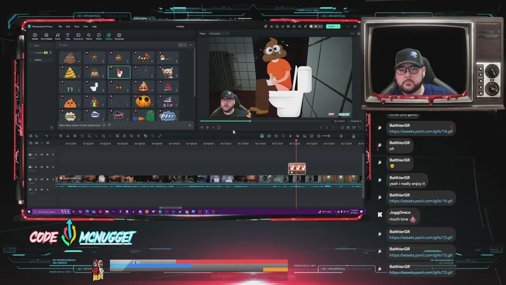Click the play button in the player
This screenshot has width=506, height=285.
208,127
